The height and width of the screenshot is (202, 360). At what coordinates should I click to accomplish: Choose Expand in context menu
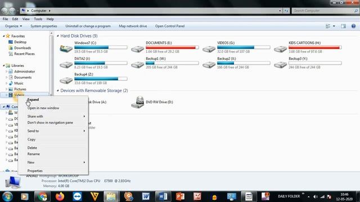(x=53, y=100)
